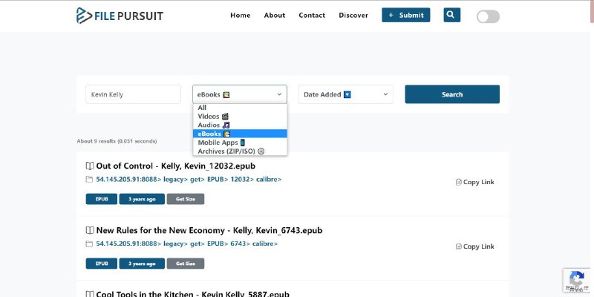Click the reCAPTCHA badge icon
The width and height of the screenshot is (594, 297).
click(x=577, y=280)
